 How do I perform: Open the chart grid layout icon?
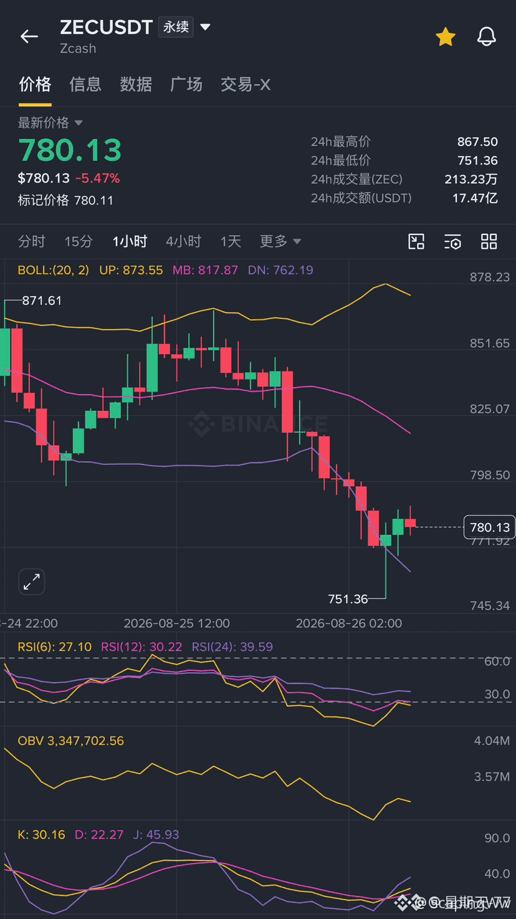[489, 241]
